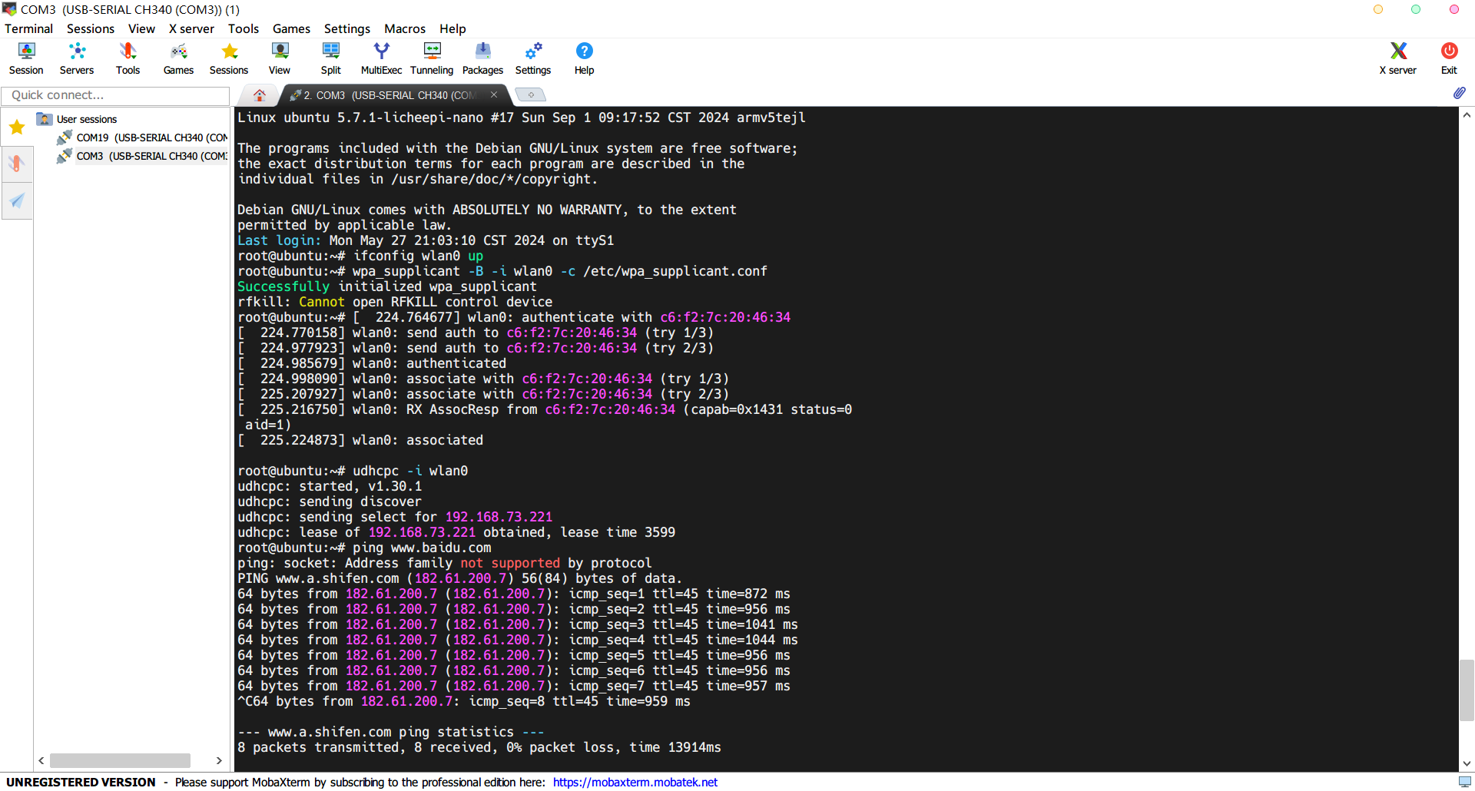Click the Exit power icon
The image size is (1475, 791).
1449,58
